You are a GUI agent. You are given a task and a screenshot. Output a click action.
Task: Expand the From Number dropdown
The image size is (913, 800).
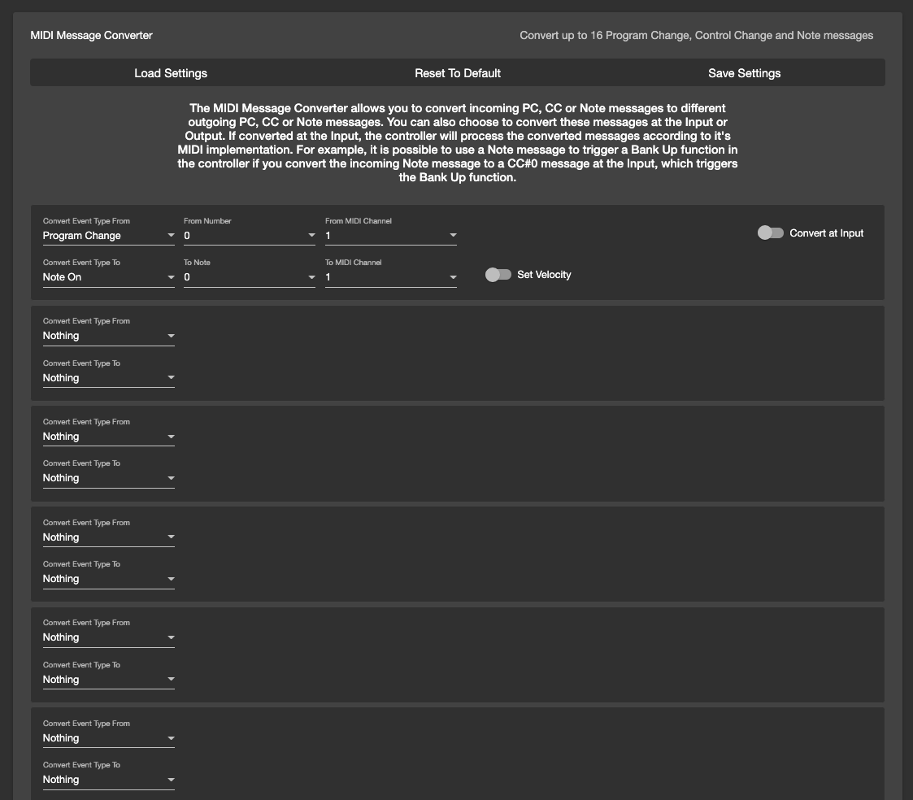click(249, 236)
